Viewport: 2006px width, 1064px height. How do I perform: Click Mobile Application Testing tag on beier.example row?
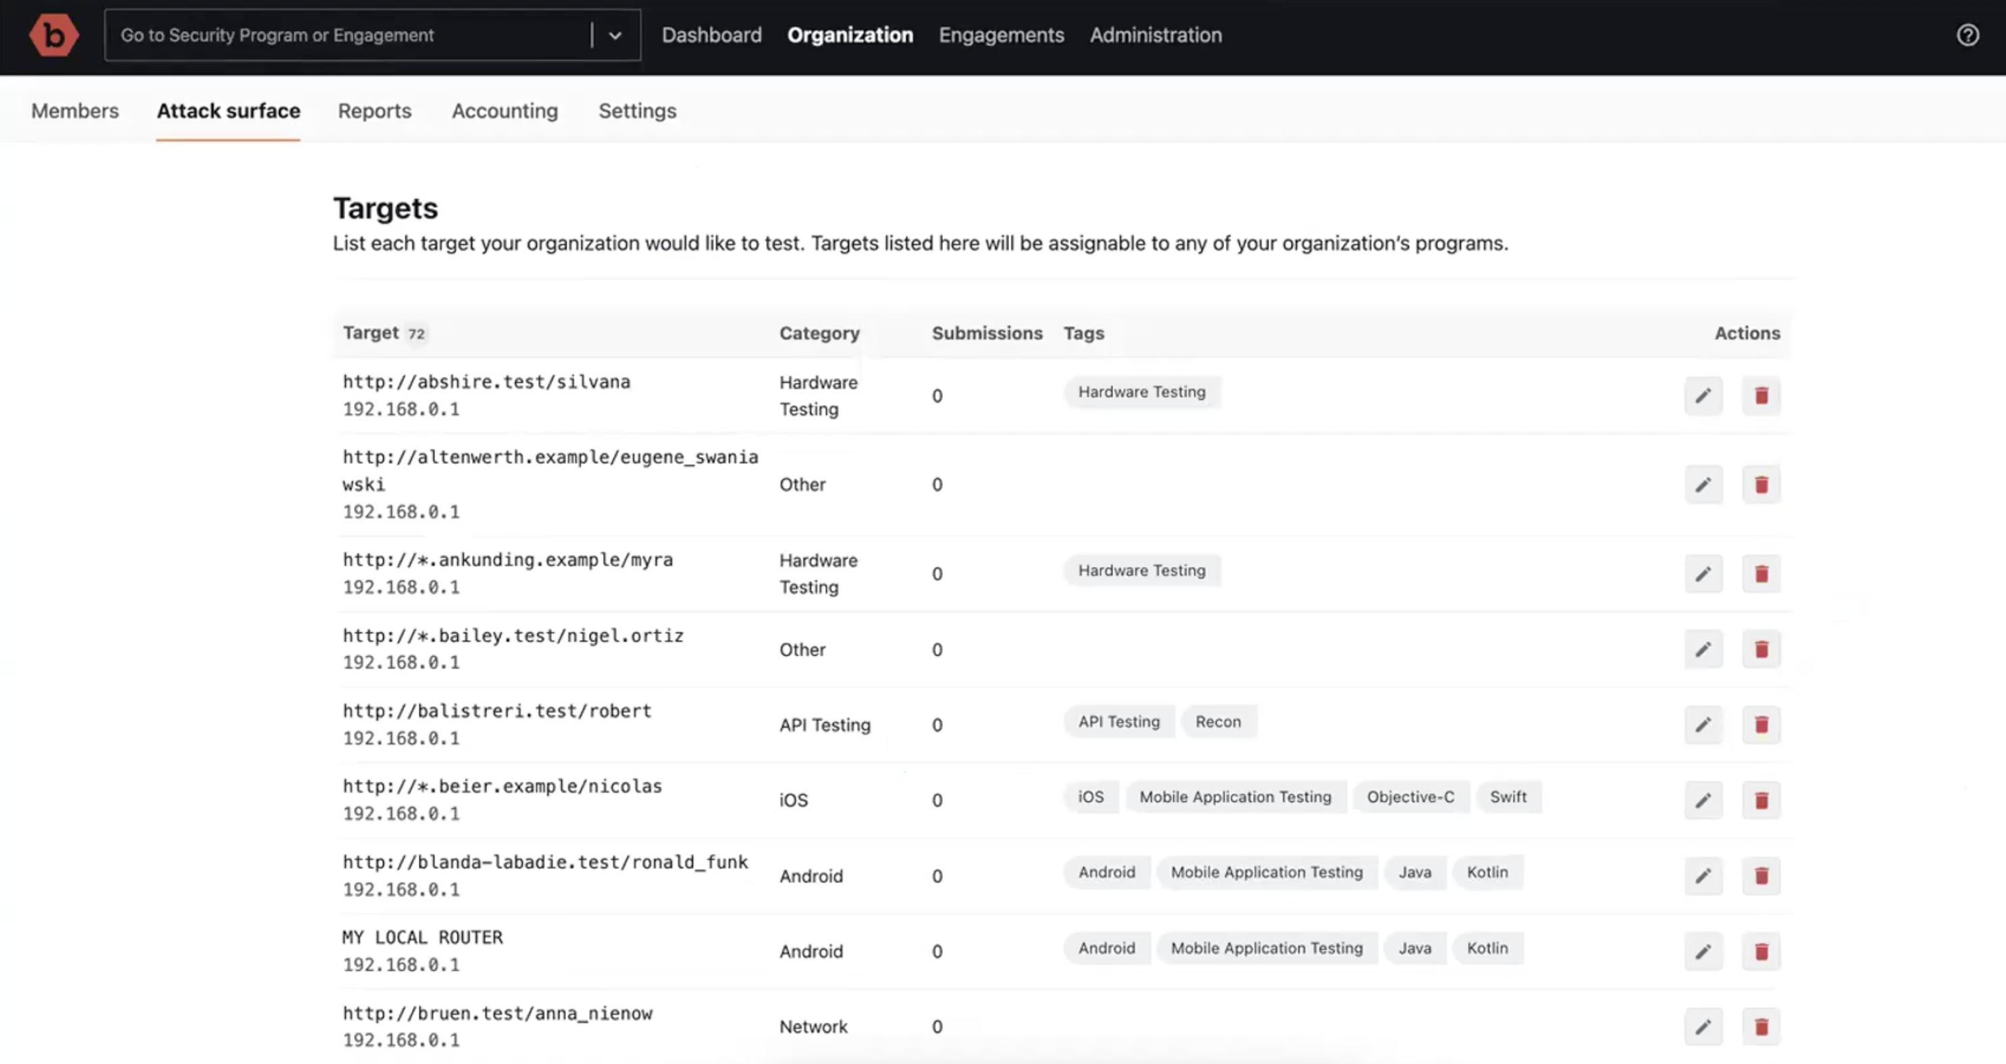coord(1235,797)
